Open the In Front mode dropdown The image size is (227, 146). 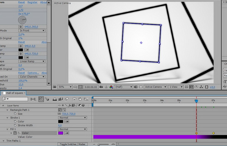pyautogui.click(x=32, y=31)
